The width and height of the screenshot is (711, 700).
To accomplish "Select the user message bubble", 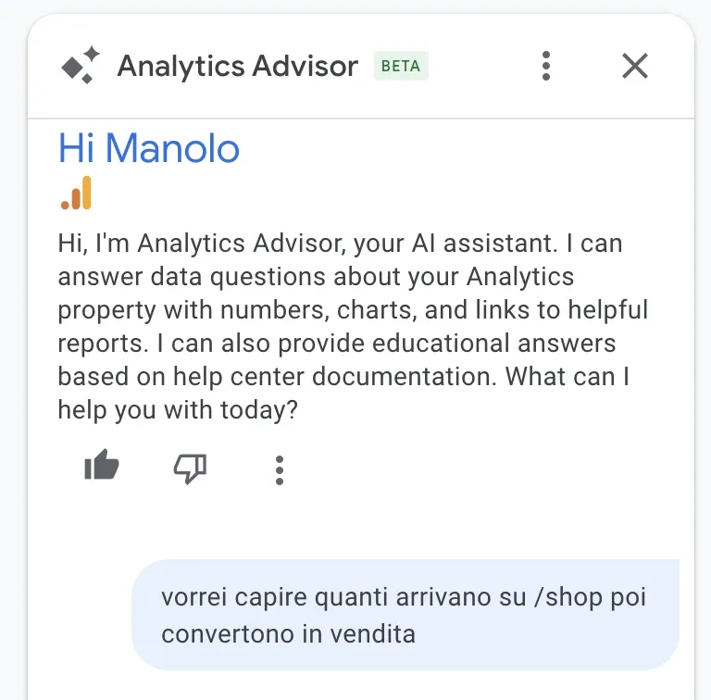I will pyautogui.click(x=405, y=615).
